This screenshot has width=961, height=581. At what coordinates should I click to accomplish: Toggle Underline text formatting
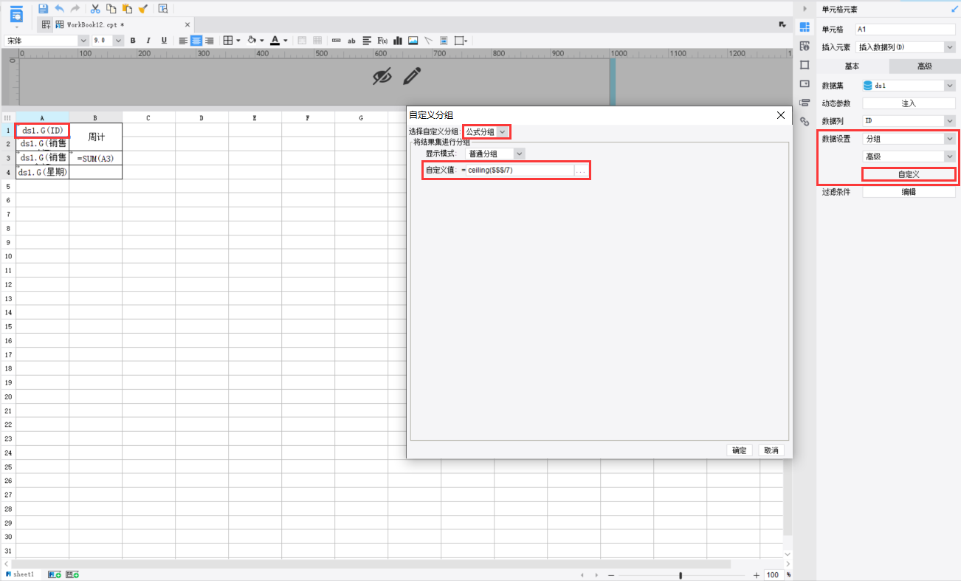[x=164, y=41]
